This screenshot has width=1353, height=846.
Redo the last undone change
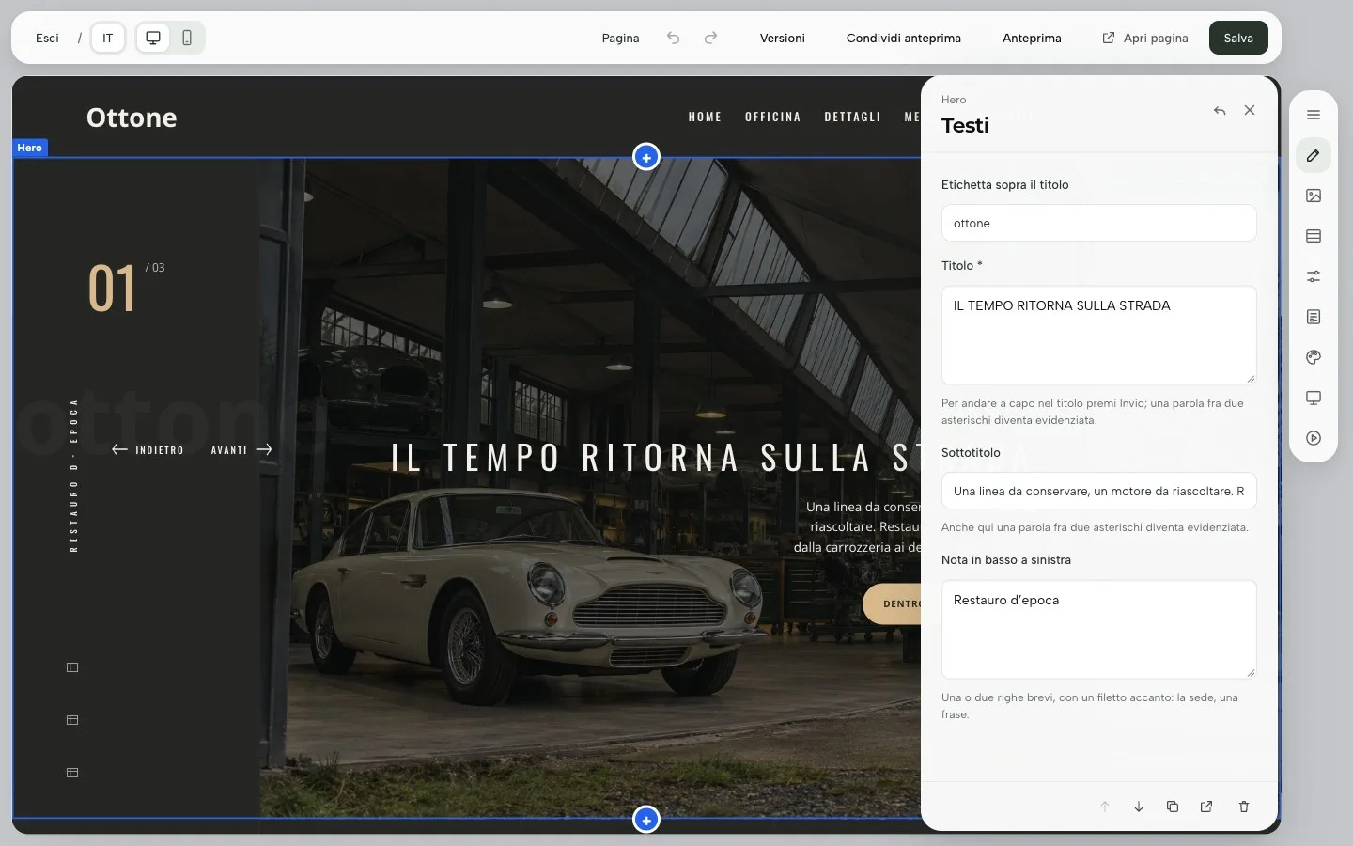710,38
